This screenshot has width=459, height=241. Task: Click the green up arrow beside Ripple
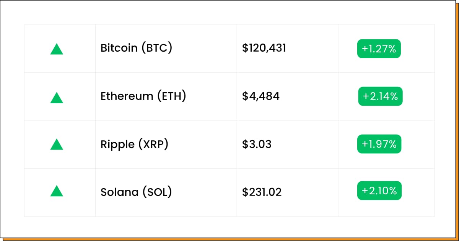click(57, 144)
